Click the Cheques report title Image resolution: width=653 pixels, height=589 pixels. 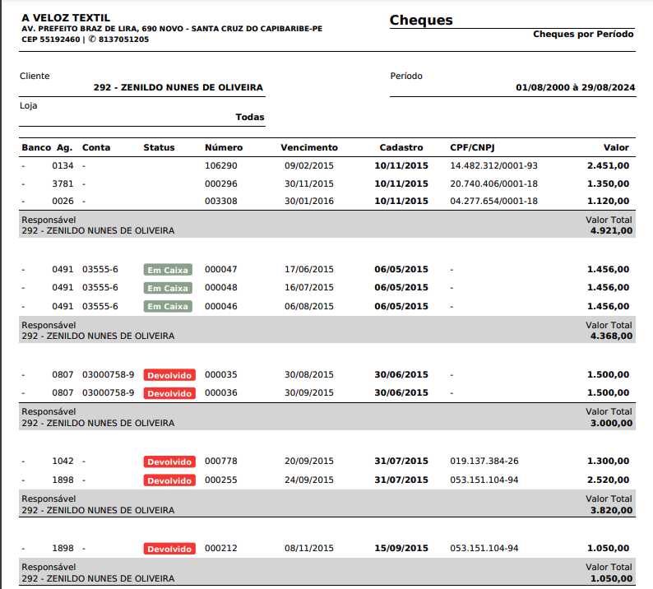click(x=421, y=21)
